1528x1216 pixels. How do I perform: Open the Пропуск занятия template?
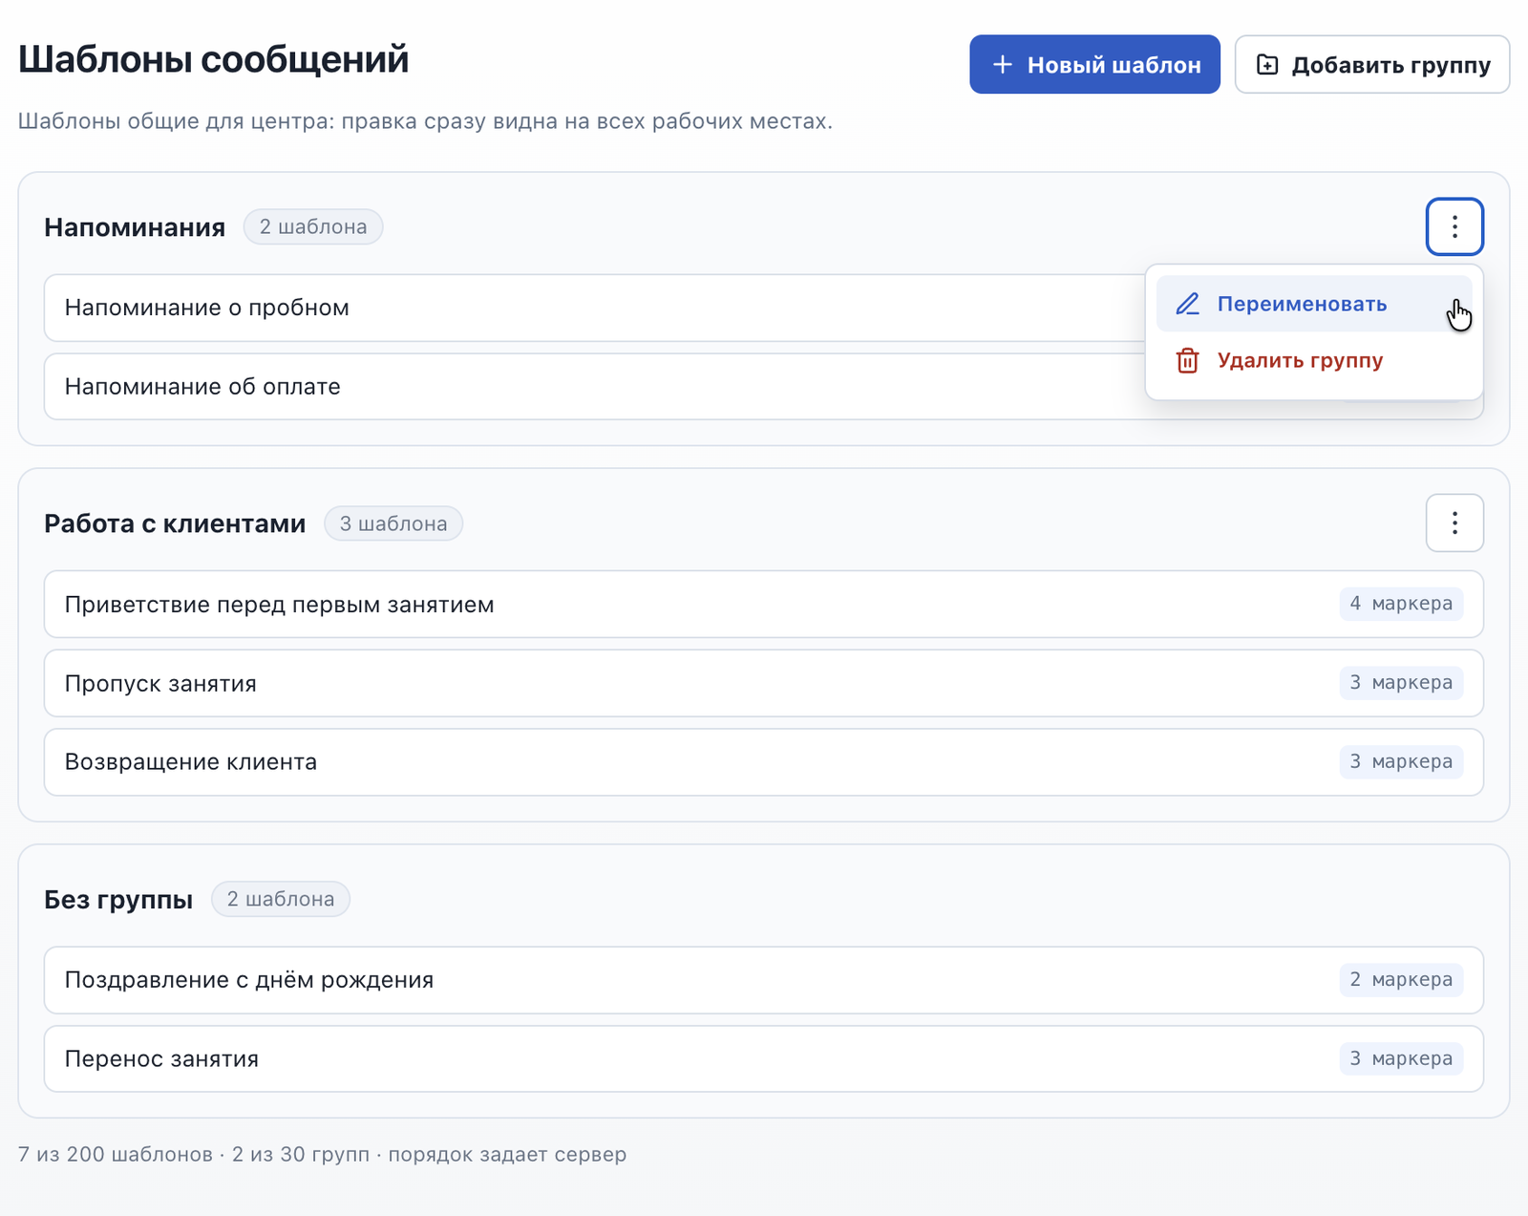tap(764, 683)
